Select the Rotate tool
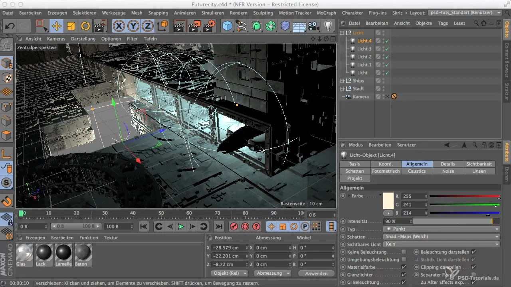Viewport: 511px width, 287px height. pos(85,26)
